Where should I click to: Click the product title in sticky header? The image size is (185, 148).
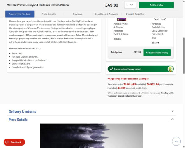[38, 5]
